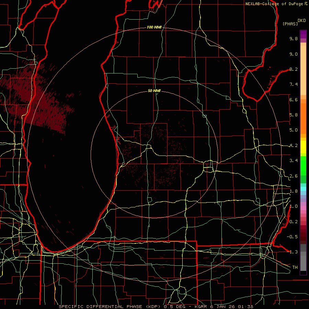Click the 5.0 legend value
Screen dimensions: 309x309
pos(294,130)
